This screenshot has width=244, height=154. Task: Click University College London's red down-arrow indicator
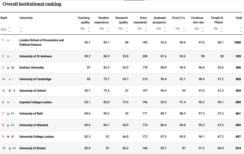click(8, 137)
